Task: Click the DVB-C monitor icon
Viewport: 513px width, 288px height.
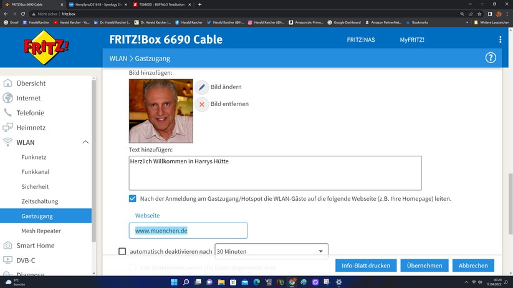Action: coord(8,260)
